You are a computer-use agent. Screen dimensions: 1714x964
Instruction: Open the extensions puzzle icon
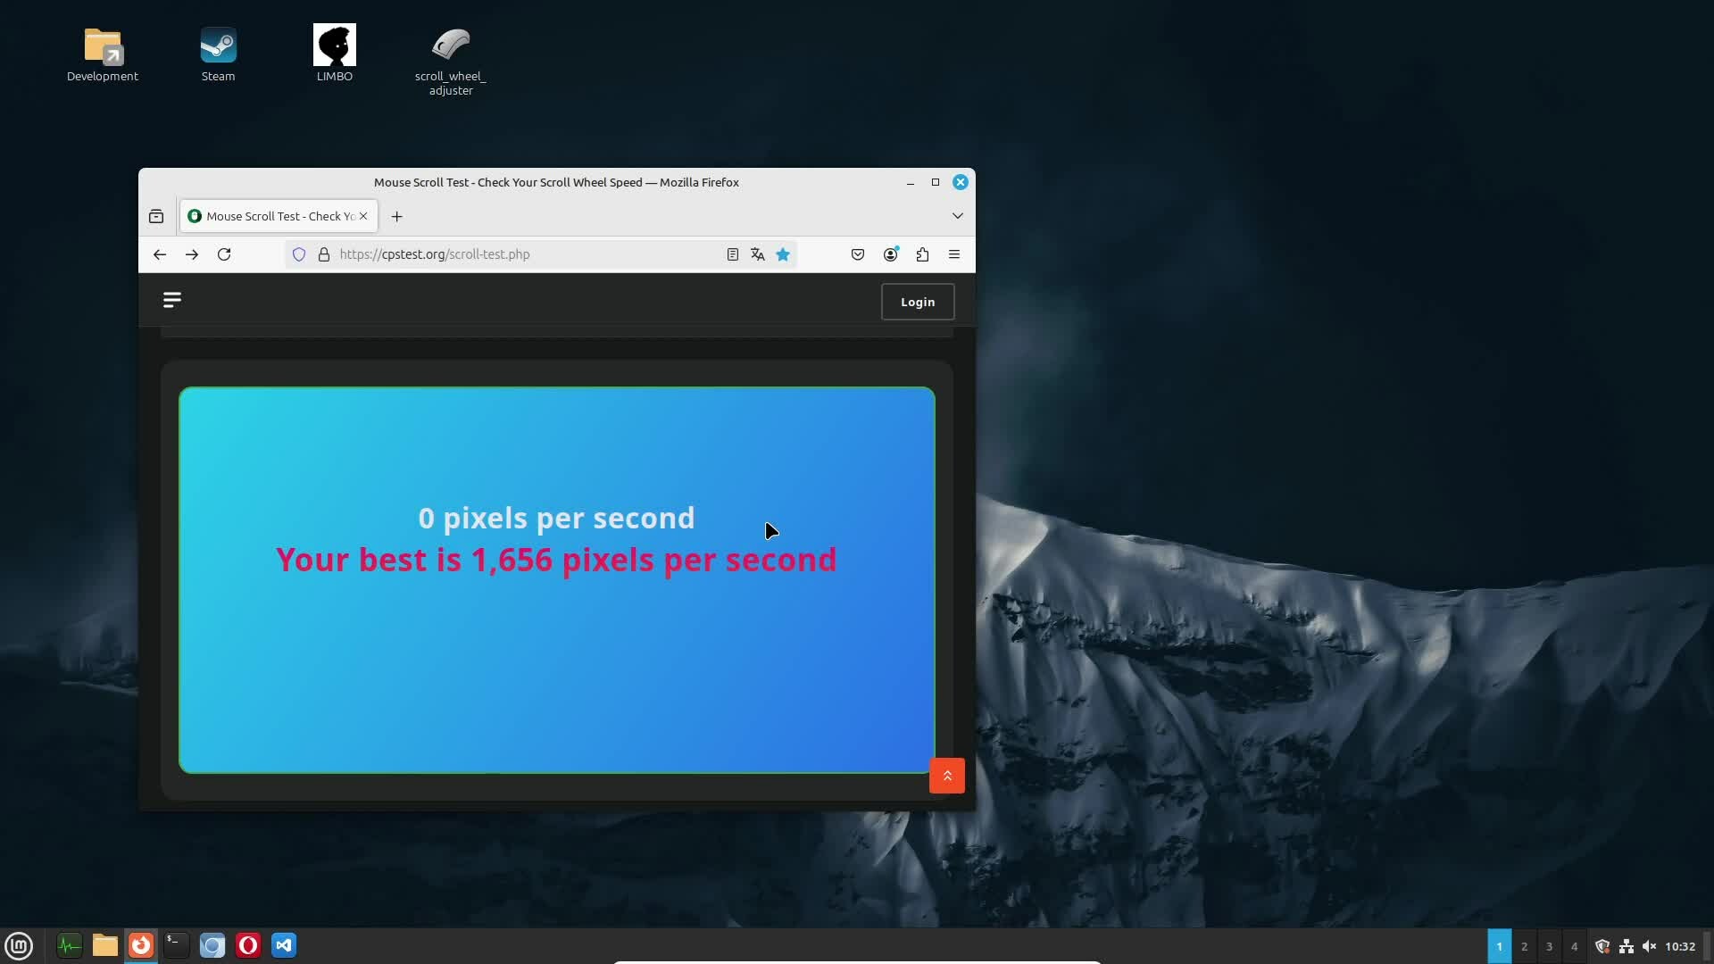pos(922,254)
